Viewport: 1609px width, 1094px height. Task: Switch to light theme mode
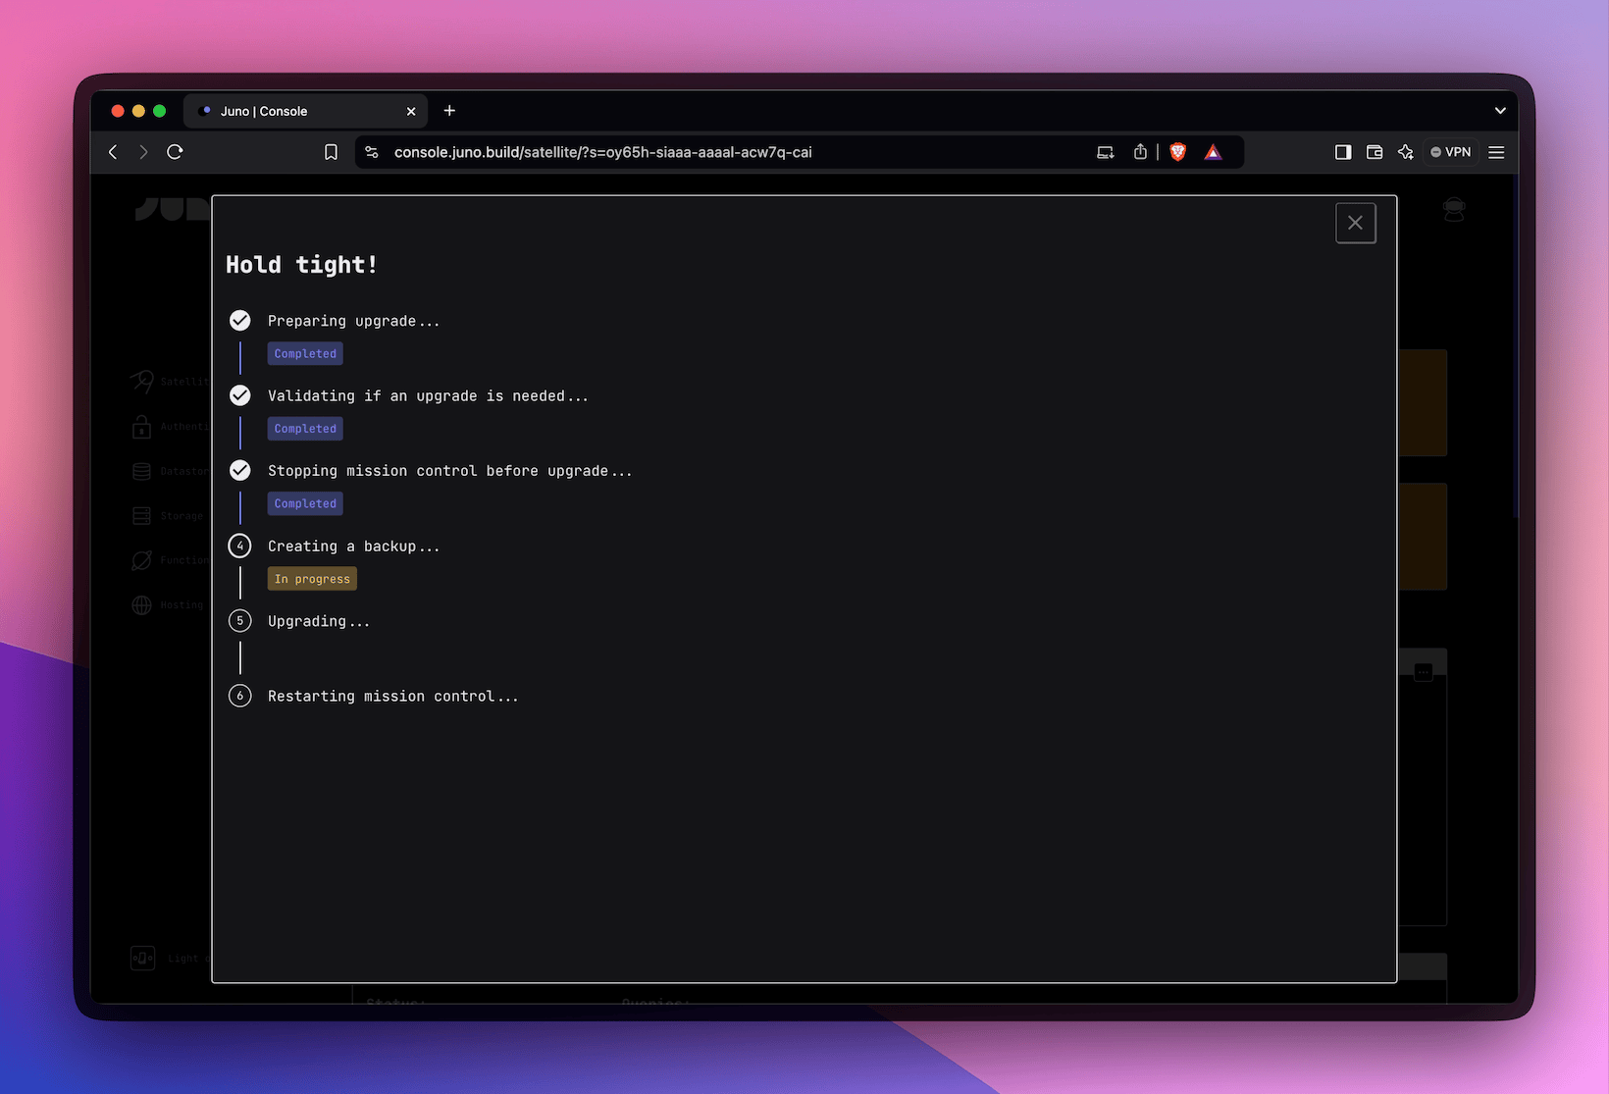[x=141, y=958]
